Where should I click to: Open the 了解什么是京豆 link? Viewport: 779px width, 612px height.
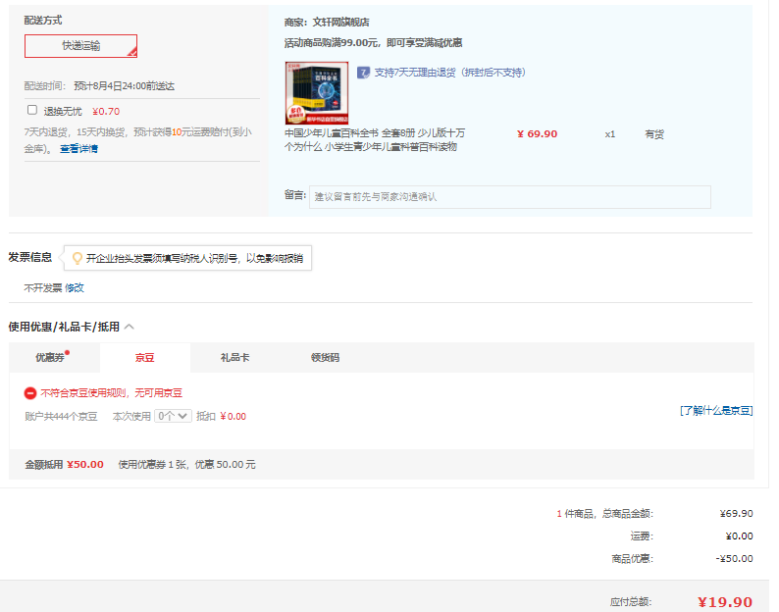716,410
